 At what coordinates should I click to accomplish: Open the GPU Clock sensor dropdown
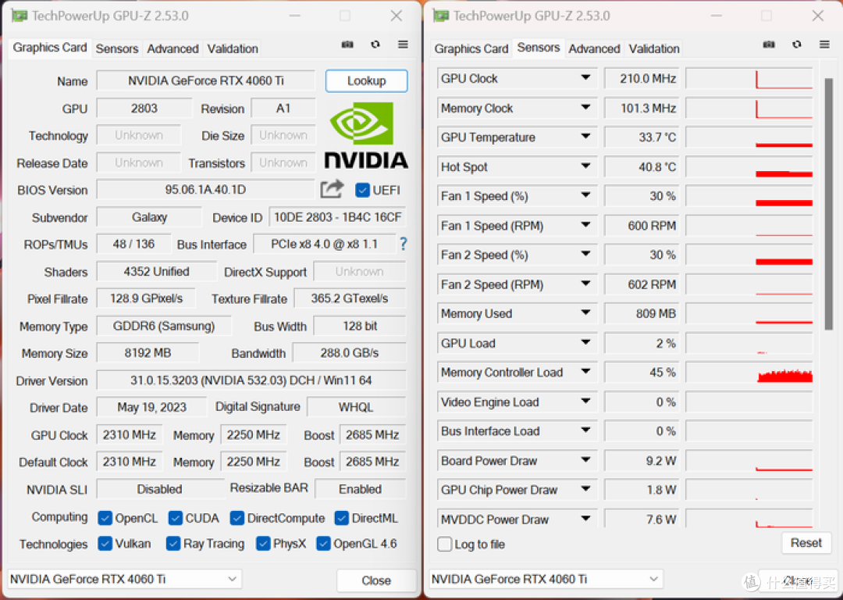point(586,78)
